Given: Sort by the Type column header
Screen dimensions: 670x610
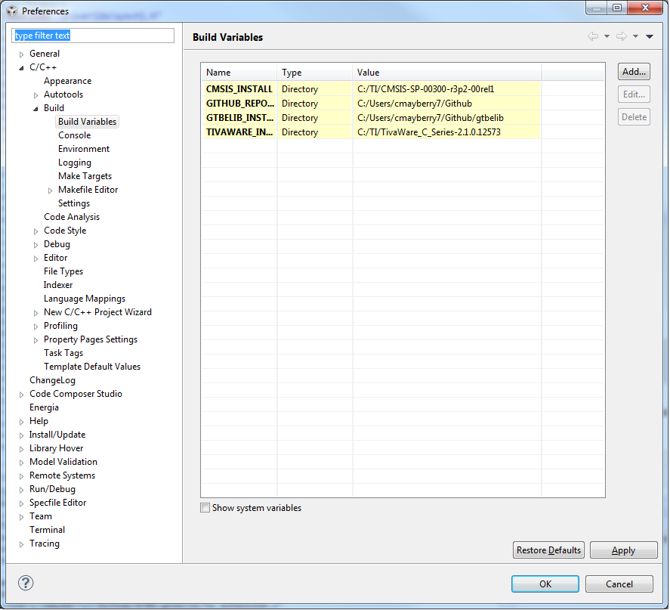Looking at the screenshot, I should click(x=314, y=73).
